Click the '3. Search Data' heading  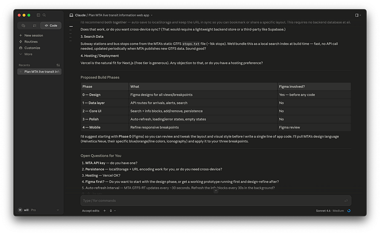92,36
